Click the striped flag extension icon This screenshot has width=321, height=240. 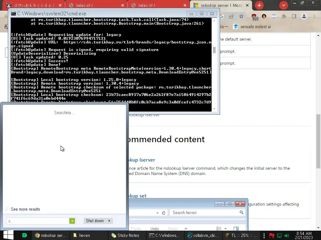coord(274,16)
